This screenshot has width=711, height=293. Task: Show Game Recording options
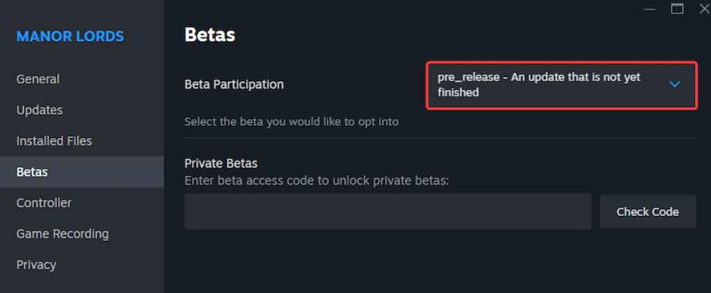(62, 233)
